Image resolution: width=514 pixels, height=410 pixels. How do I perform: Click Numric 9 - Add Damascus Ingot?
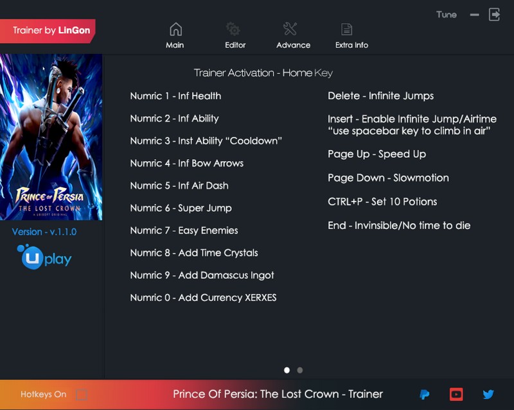(x=202, y=275)
